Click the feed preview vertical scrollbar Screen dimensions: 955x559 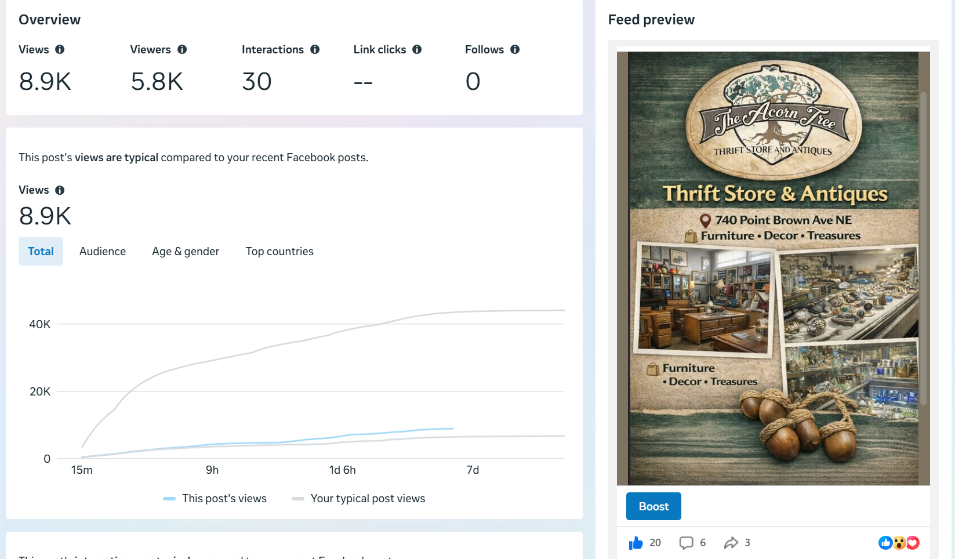click(924, 248)
